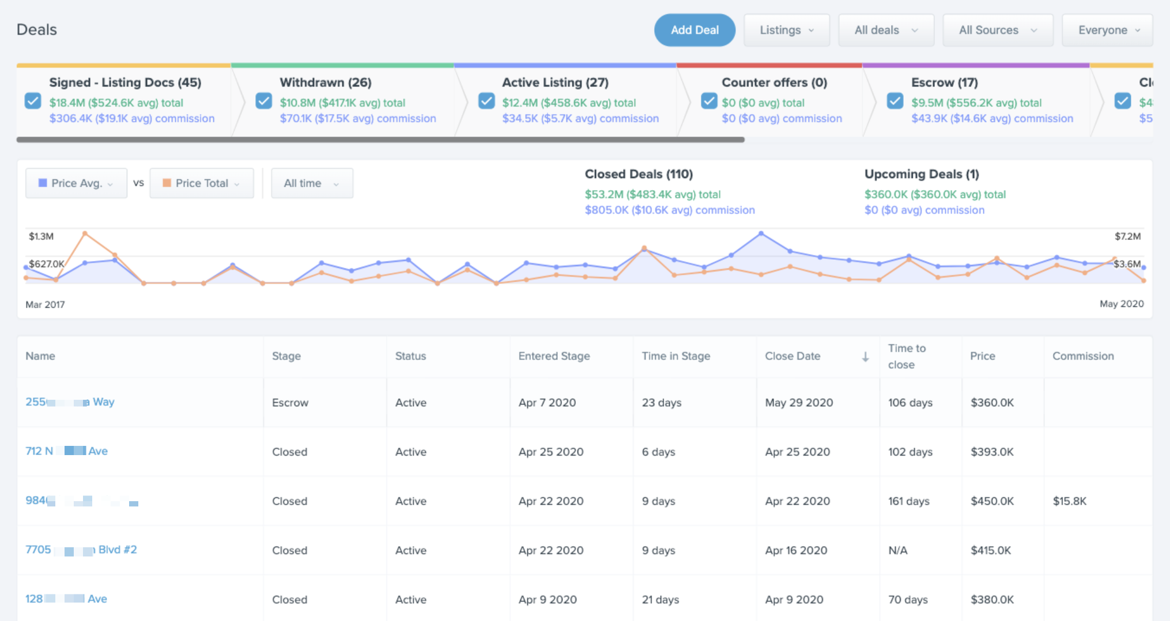Uncheck the Counter offers checkbox

click(x=709, y=101)
